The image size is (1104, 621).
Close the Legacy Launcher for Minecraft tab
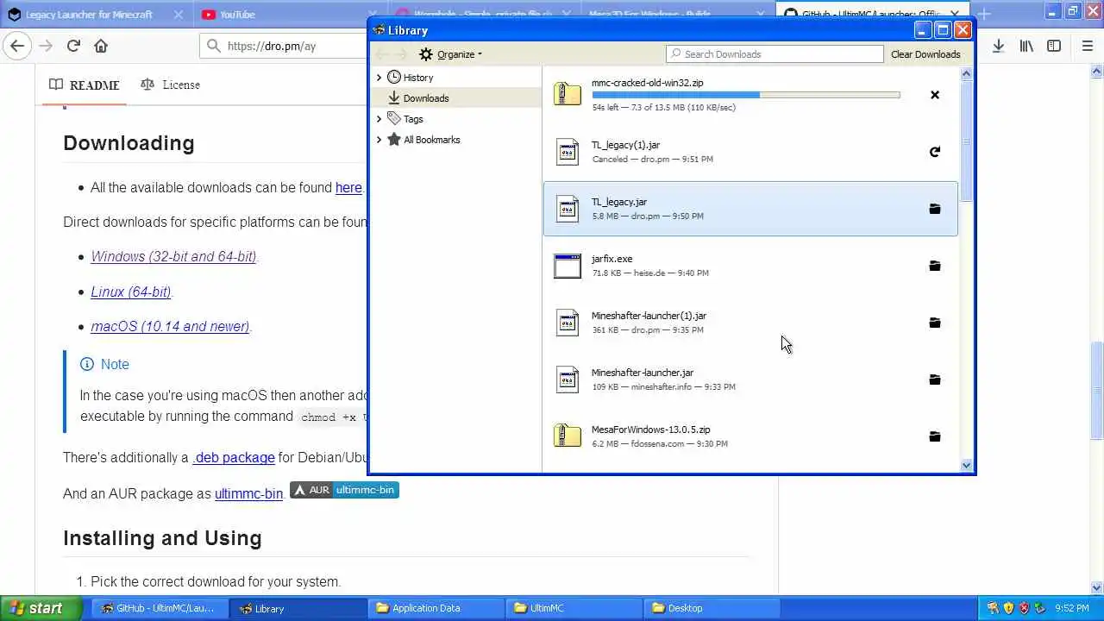179,15
